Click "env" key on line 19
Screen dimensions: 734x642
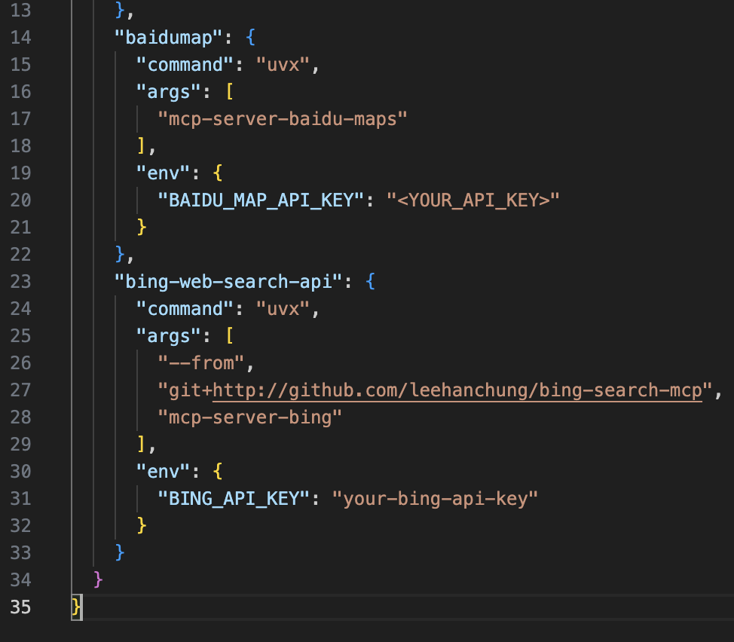coord(163,173)
